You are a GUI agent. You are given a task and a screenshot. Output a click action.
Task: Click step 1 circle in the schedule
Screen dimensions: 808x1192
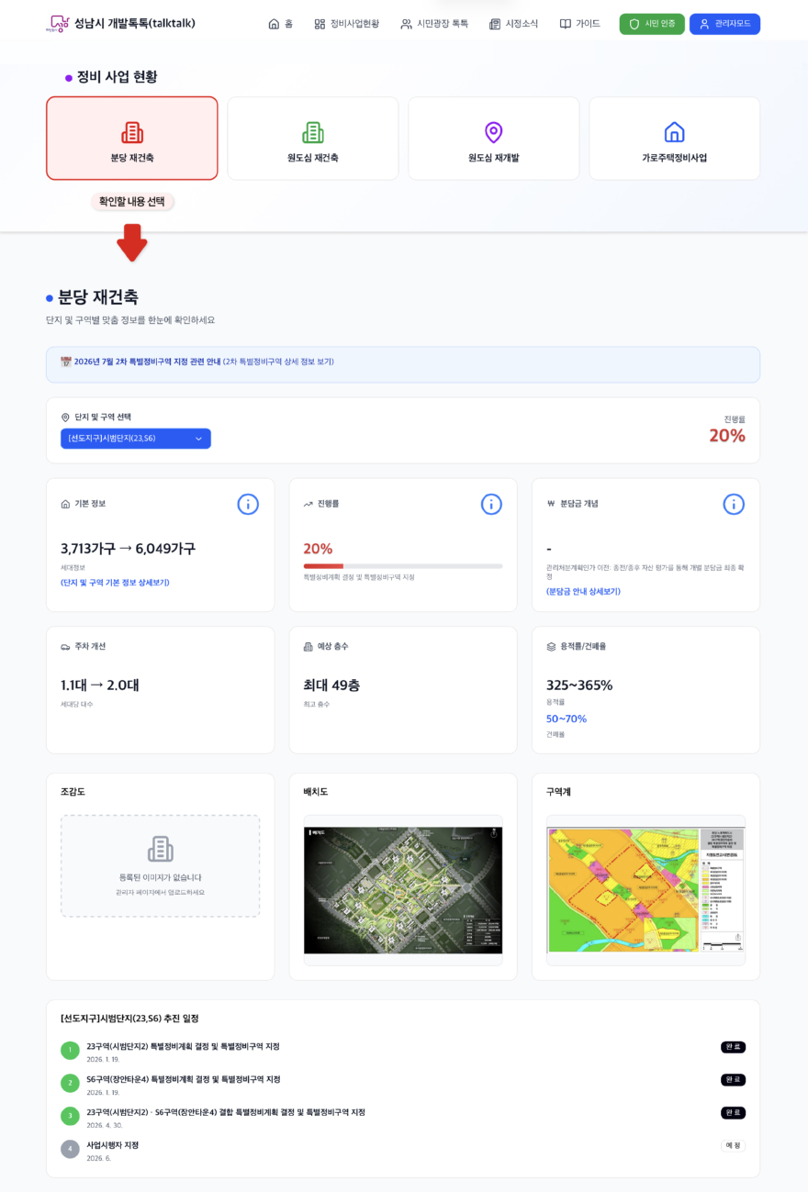[70, 1051]
